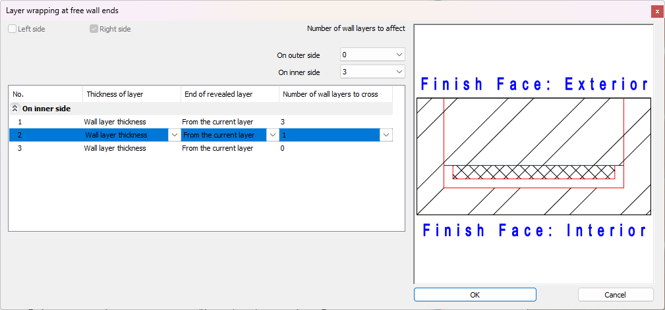Open row 2 thickness dropdown arrow
The height and width of the screenshot is (310, 665).
point(174,135)
